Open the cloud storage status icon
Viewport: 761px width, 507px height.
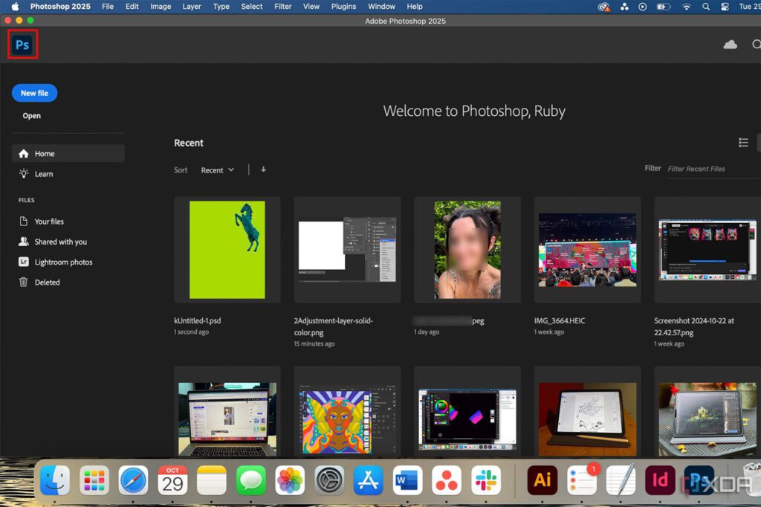click(x=730, y=45)
